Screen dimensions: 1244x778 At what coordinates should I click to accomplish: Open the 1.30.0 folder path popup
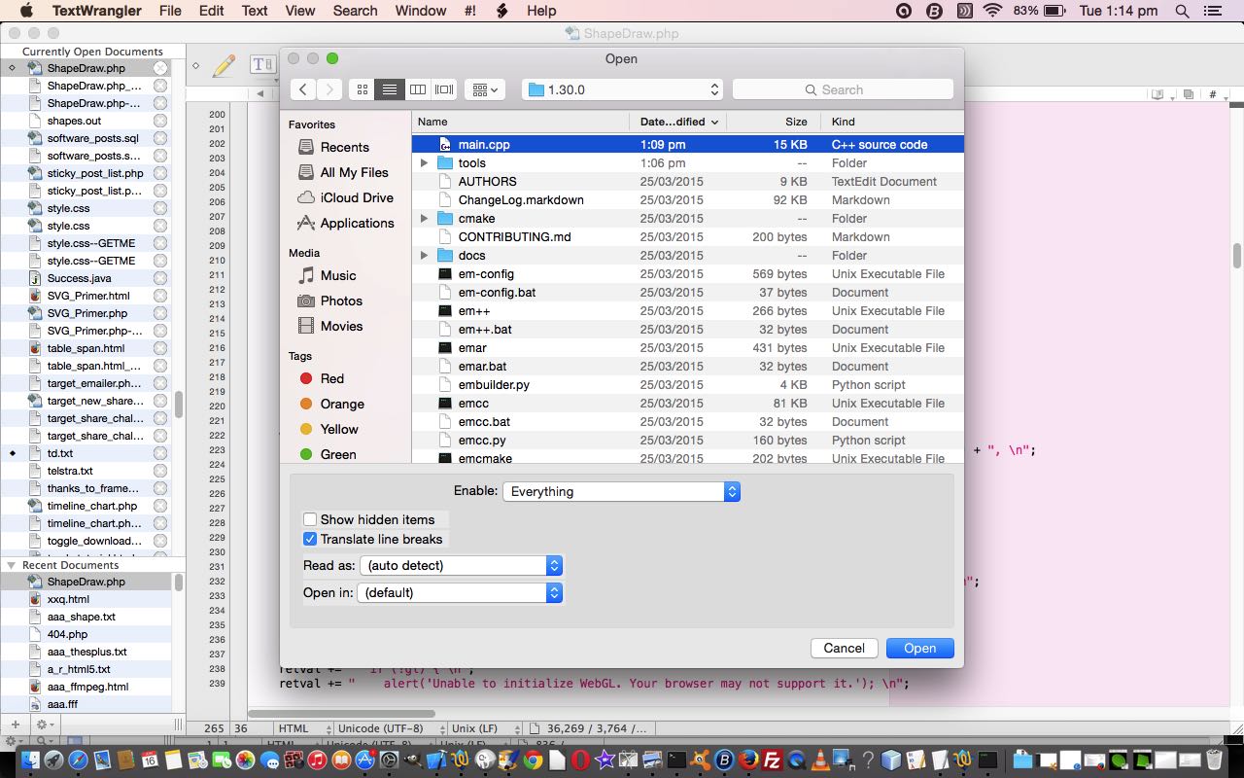pyautogui.click(x=623, y=89)
